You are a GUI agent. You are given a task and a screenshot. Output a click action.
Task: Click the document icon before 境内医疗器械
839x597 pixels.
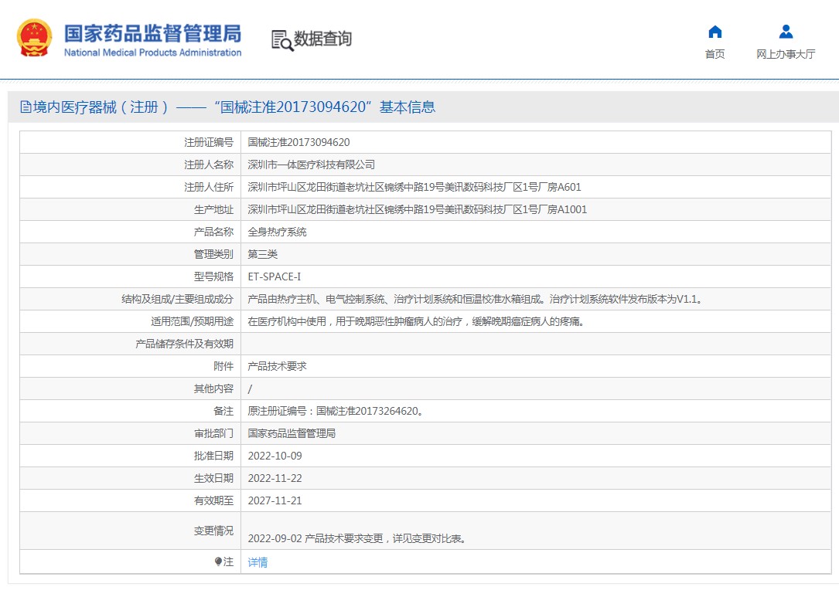pyautogui.click(x=26, y=107)
